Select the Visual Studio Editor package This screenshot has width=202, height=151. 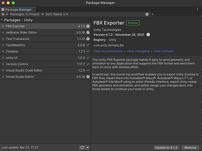tap(45, 77)
